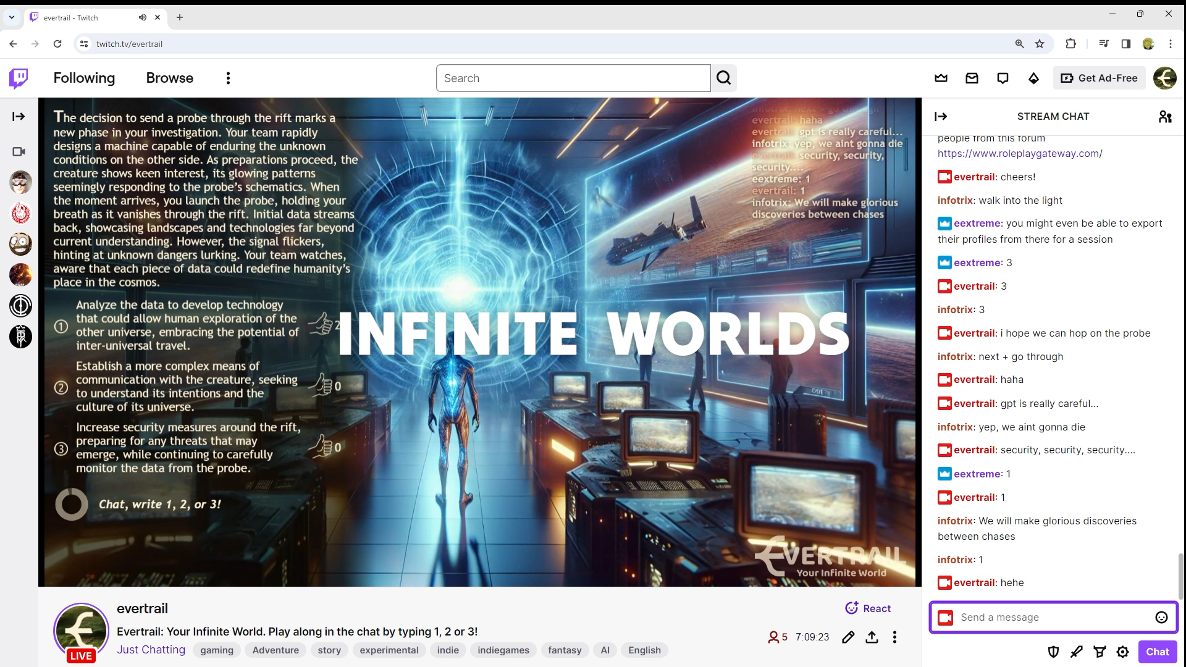Screen dimensions: 1186x667
Task: Open chat settings gear icon
Action: 1122,652
